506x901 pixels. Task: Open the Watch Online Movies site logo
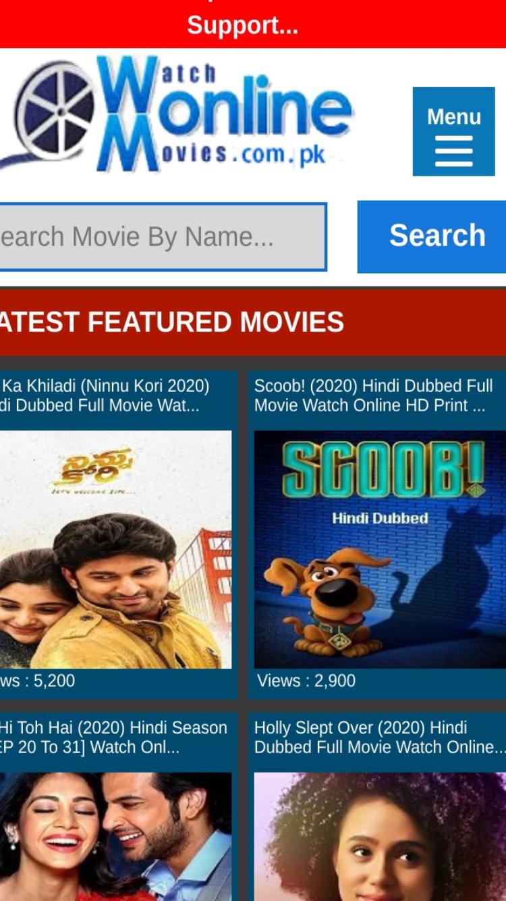coord(177,113)
